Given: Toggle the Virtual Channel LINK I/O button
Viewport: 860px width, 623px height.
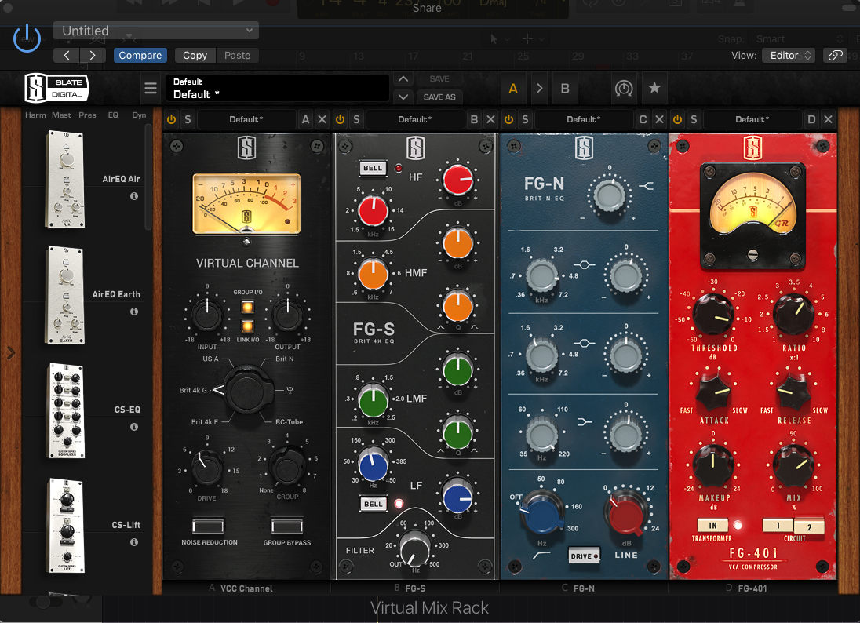Looking at the screenshot, I should [248, 327].
